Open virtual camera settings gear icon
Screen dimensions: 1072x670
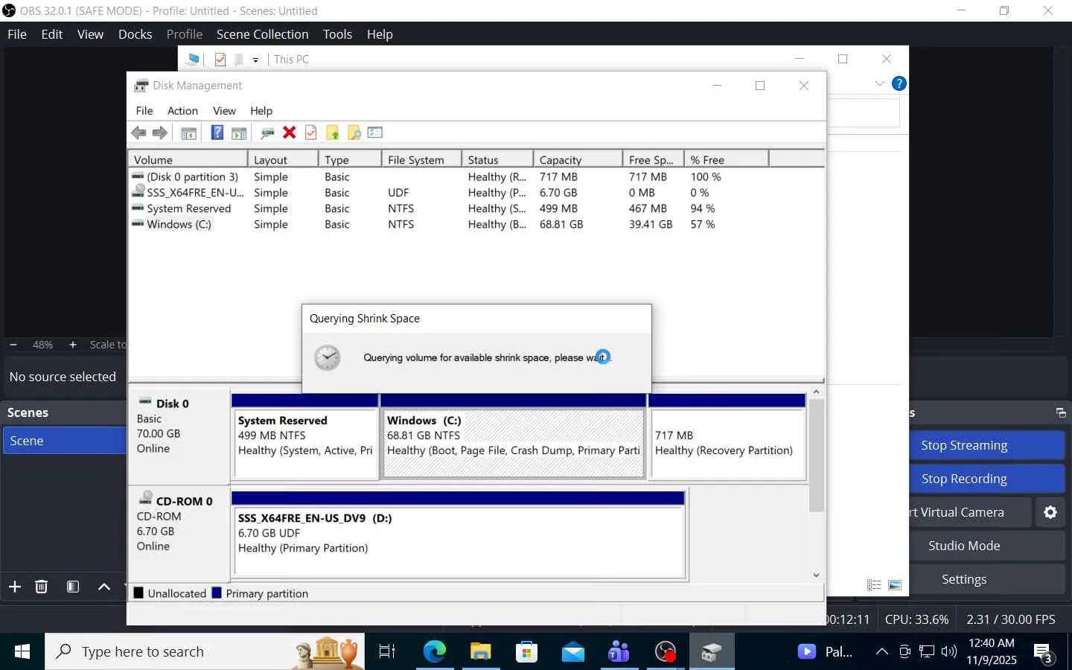[1050, 512]
